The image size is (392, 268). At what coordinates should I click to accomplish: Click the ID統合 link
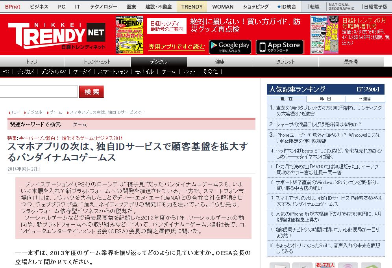point(287,7)
